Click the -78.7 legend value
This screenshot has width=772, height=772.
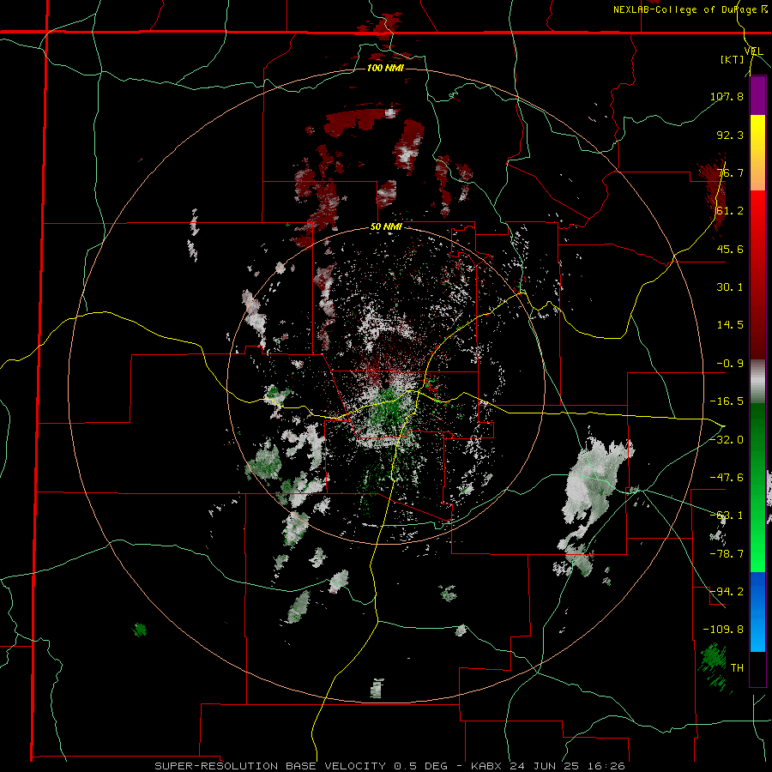(727, 554)
